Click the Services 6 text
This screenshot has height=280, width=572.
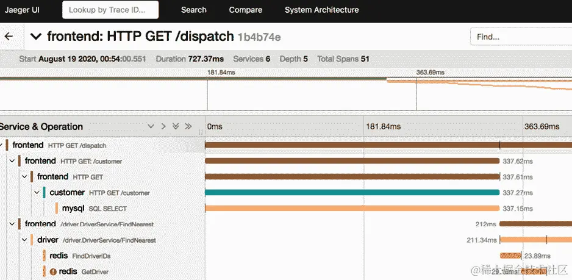point(251,59)
